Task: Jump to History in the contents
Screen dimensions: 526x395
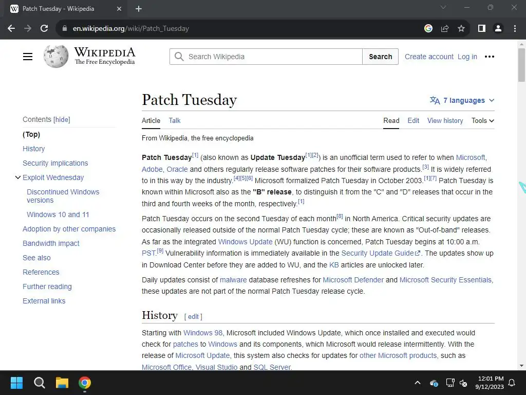Action: (33, 149)
